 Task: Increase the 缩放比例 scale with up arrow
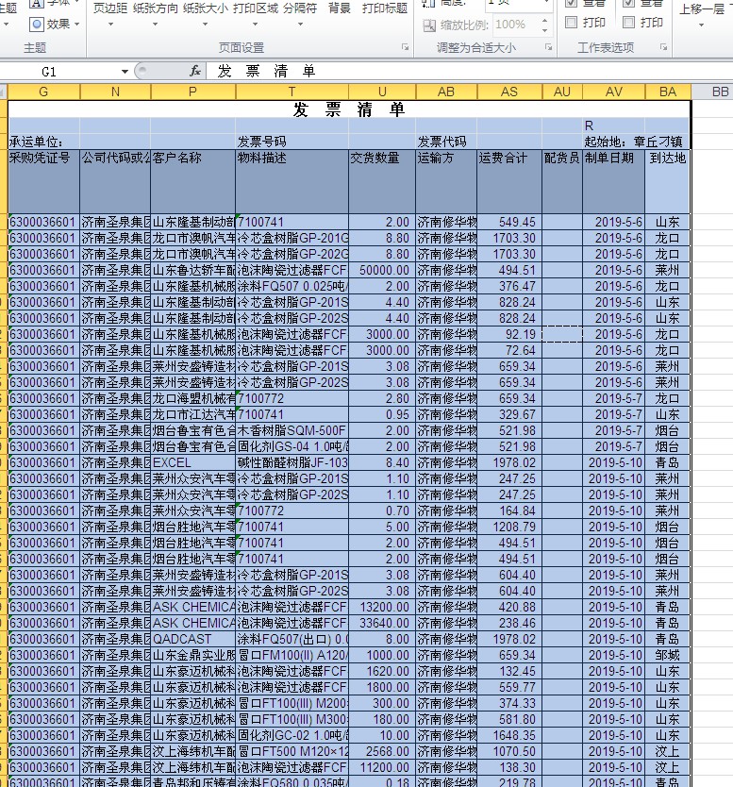(x=545, y=21)
